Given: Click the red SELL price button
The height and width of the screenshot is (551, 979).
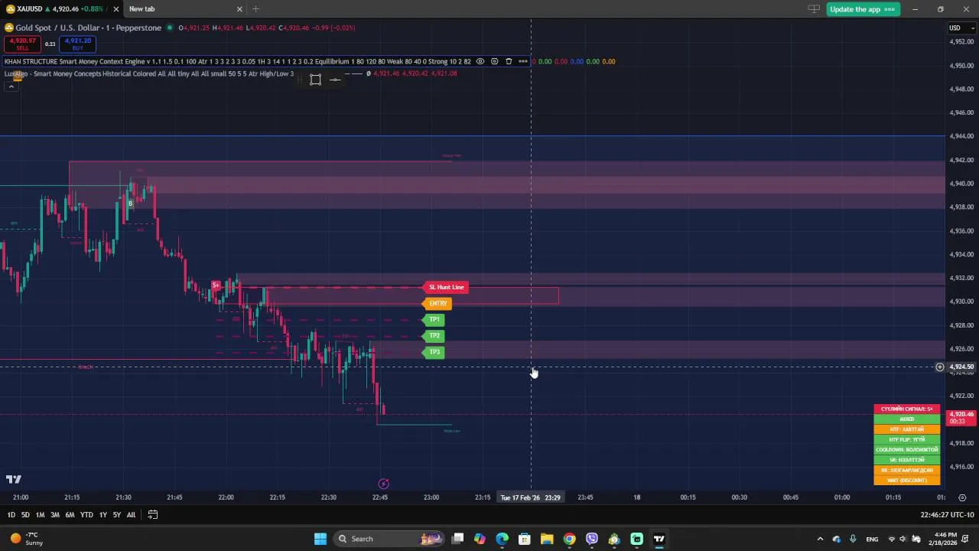Looking at the screenshot, I should coord(22,44).
